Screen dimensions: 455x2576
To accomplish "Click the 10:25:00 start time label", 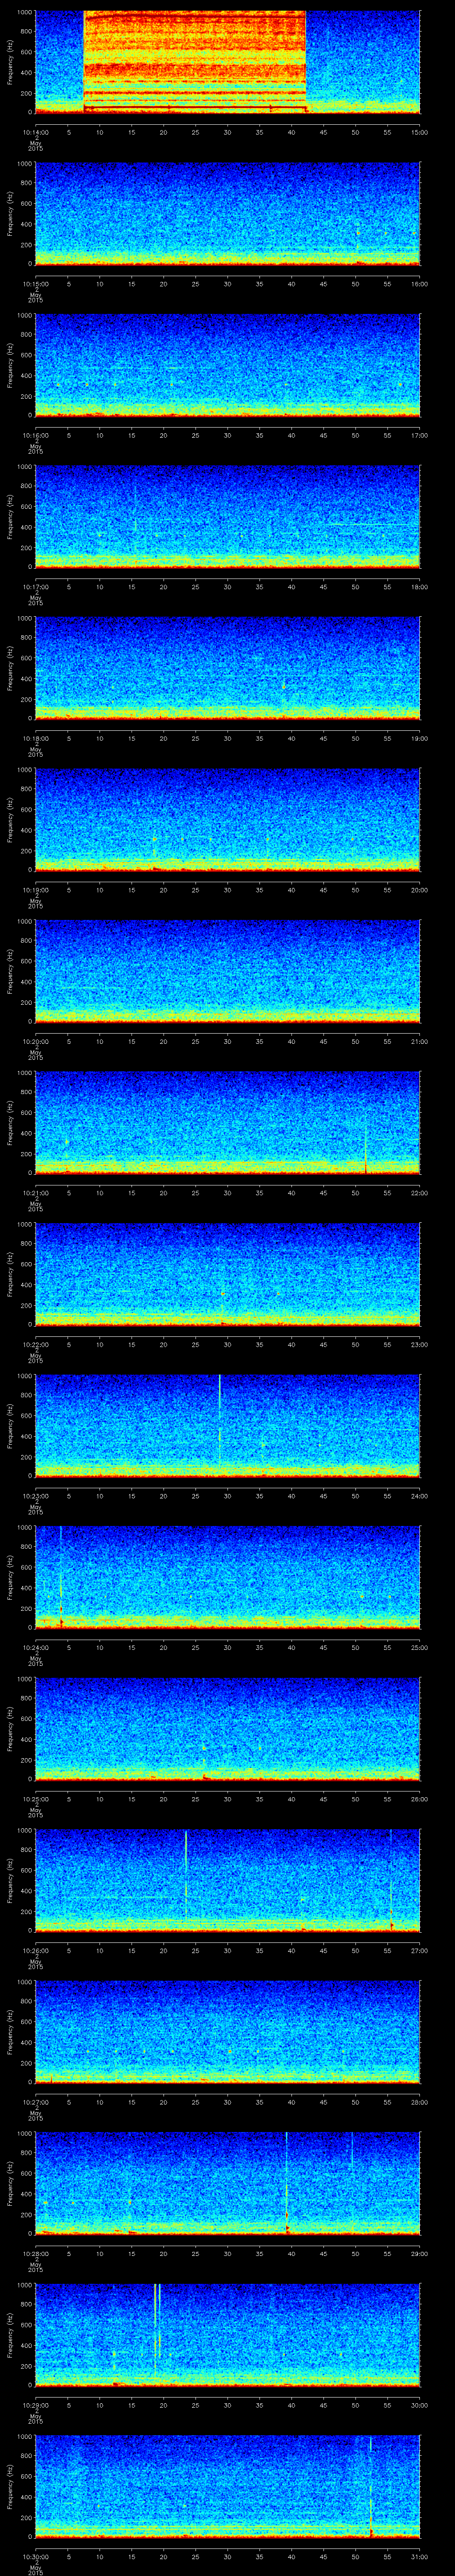I will [x=35, y=1799].
